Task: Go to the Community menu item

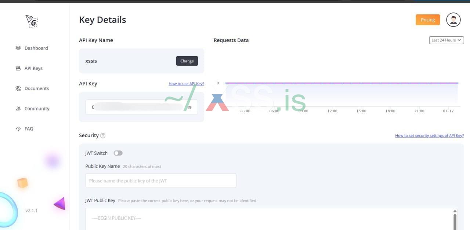Action: click(37, 109)
